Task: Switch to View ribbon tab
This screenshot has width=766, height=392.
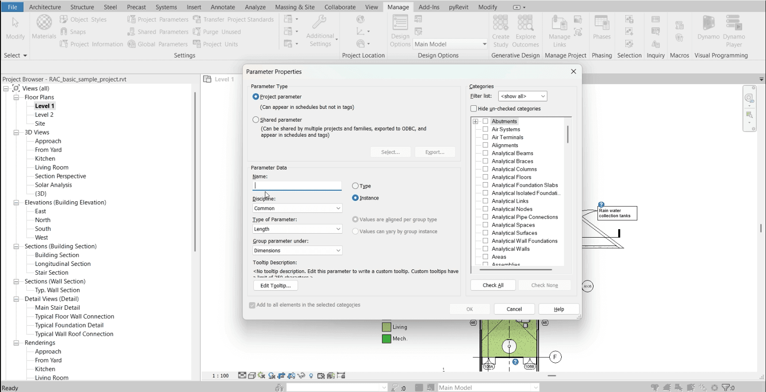Action: coord(372,7)
